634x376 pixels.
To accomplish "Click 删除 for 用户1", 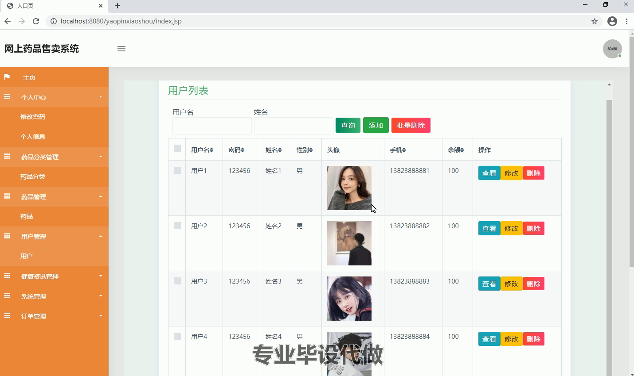I will 533,173.
